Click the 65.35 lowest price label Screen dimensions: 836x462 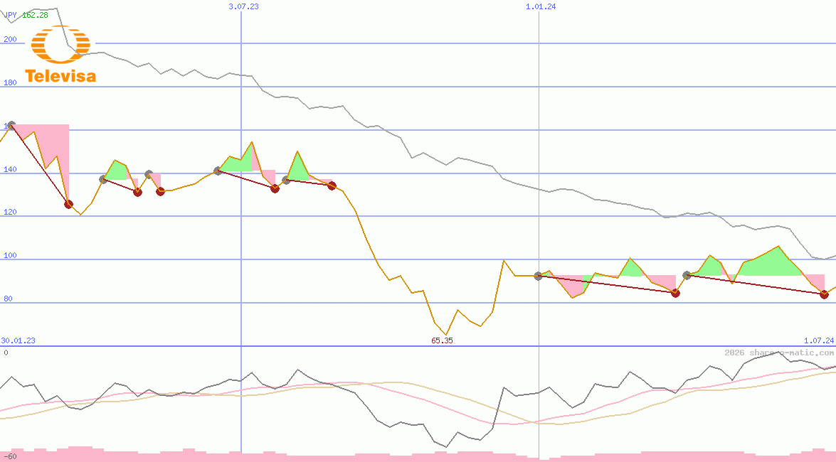[442, 340]
